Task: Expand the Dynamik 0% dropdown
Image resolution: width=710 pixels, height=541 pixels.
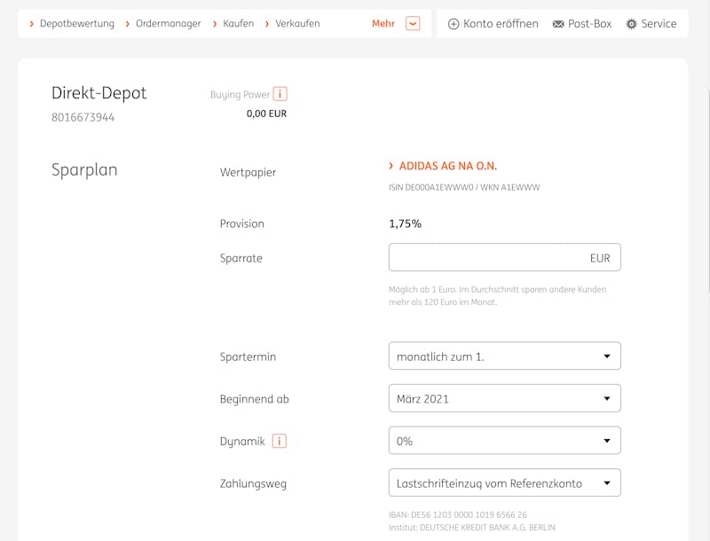Action: point(504,441)
